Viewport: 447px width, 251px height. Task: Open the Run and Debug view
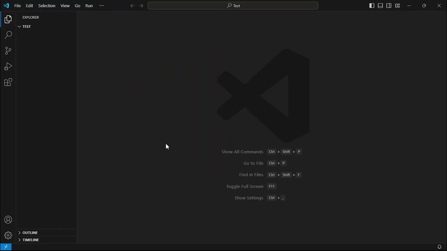tap(8, 66)
